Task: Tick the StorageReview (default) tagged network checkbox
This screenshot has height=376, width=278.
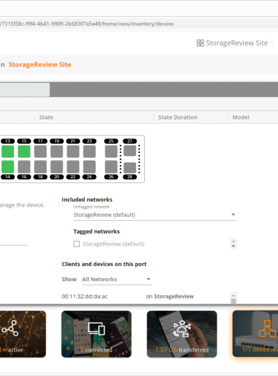Action: (x=76, y=244)
